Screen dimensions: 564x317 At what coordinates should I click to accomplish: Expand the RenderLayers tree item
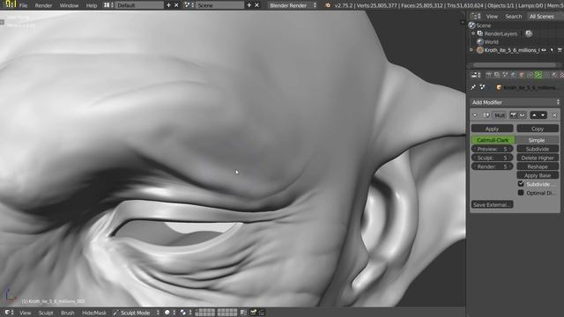tap(473, 33)
